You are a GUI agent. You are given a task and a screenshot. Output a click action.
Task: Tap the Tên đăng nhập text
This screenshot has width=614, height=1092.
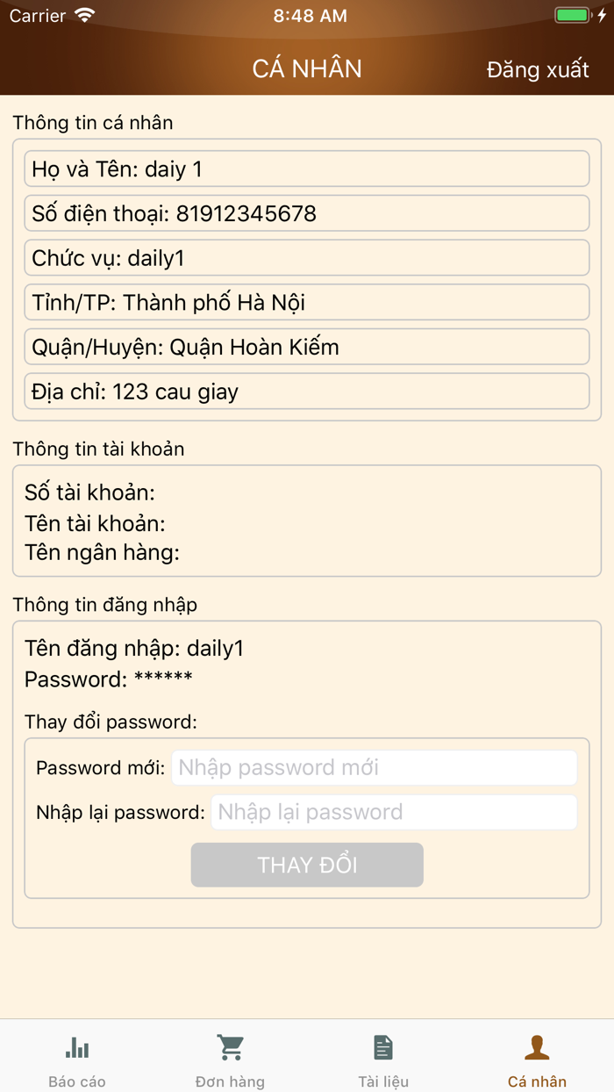134,649
